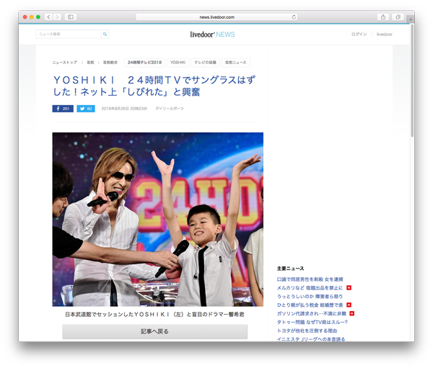The width and height of the screenshot is (433, 368).
Task: Open メルカリなど 宿題出品を禁止に story
Action: tap(310, 288)
